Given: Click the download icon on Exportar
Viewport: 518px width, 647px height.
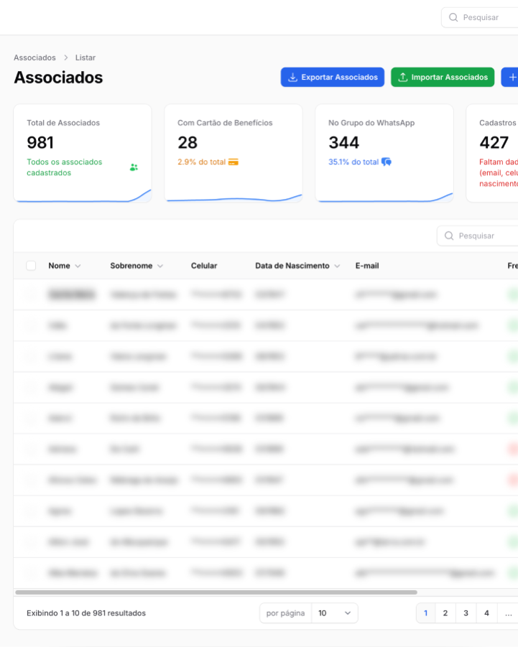Looking at the screenshot, I should (x=292, y=77).
